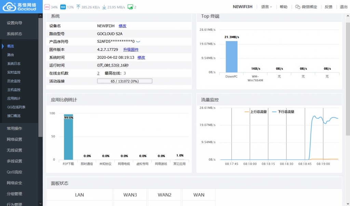Viewport: 350px width, 206px height.
Task: Click the online hosts monitor icon
Action: 130,7
